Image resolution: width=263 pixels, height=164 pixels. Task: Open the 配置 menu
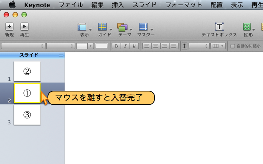click(217, 5)
